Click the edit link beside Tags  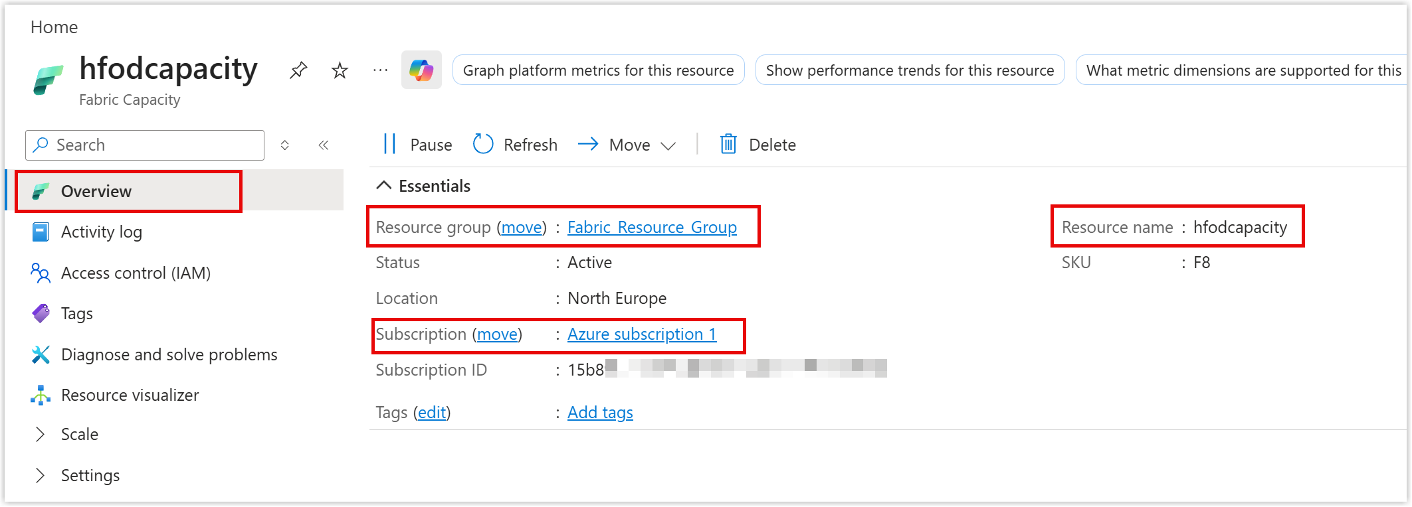click(x=432, y=412)
